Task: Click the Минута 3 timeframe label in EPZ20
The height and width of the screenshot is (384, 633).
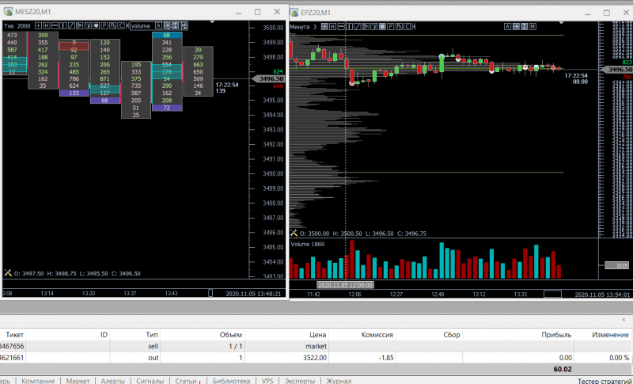Action: pos(303,27)
